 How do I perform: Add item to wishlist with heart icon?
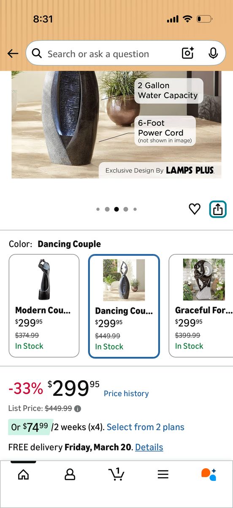pyautogui.click(x=194, y=209)
